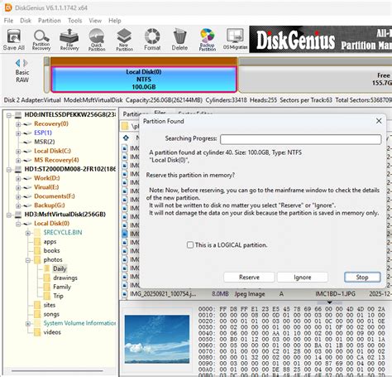Click the 8.0MB file size cell
The height and width of the screenshot is (377, 392).
click(220, 294)
